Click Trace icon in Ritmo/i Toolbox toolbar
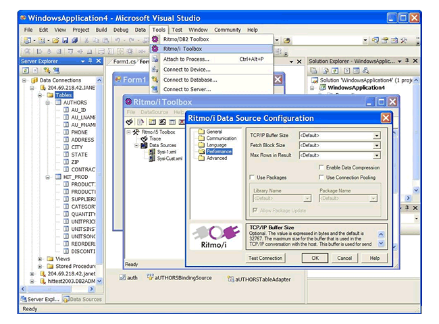 click(x=130, y=122)
